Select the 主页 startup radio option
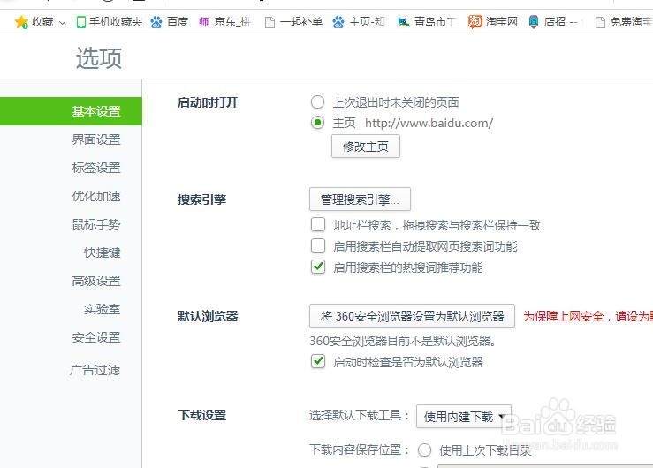Image resolution: width=653 pixels, height=468 pixels. (x=317, y=123)
